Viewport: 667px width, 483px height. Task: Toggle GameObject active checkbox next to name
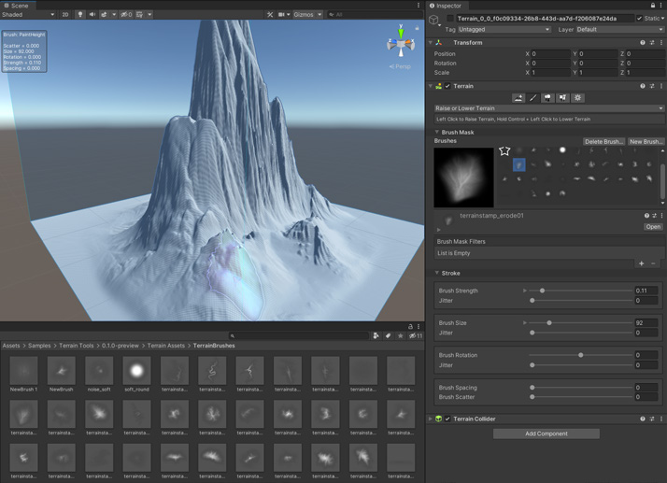click(x=450, y=18)
